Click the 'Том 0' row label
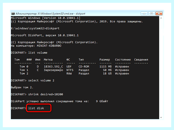Viewport: 174px width, 130px height. pos(24,67)
